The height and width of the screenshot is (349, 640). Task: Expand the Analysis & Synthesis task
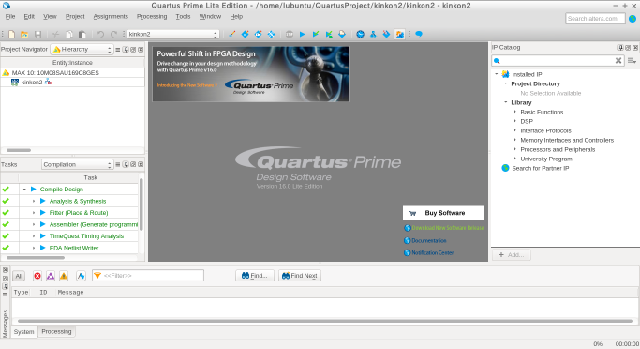[x=34, y=201]
